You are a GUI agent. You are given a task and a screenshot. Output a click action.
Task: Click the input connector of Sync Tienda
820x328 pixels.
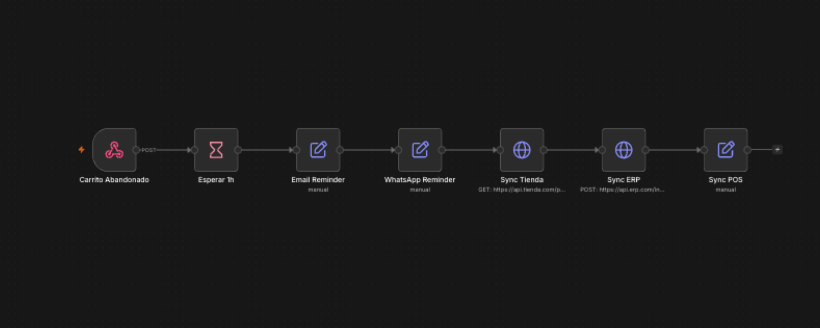[x=500, y=150]
